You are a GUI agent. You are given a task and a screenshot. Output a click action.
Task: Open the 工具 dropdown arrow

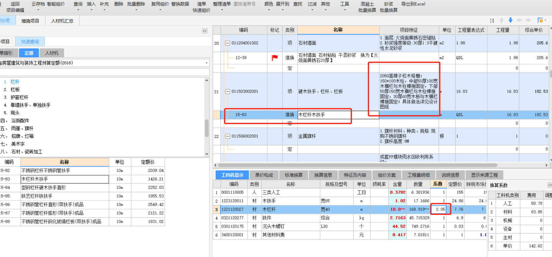(x=345, y=10)
